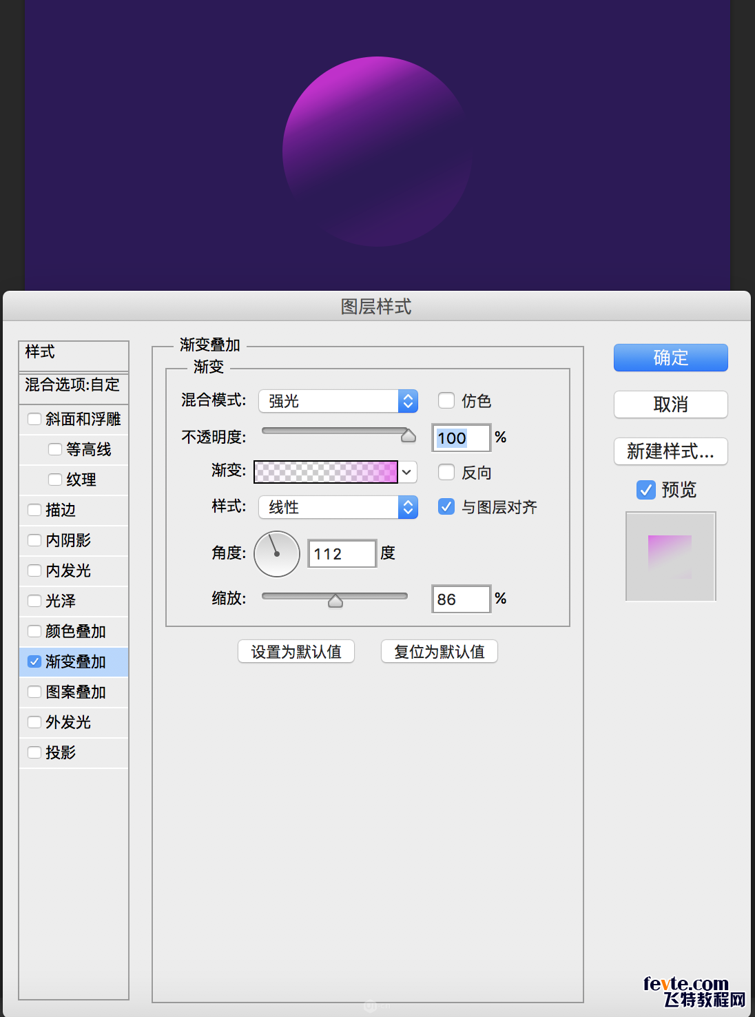This screenshot has height=1017, width=755.
Task: Enable 斜面和浮雕 checkbox
Action: point(34,419)
